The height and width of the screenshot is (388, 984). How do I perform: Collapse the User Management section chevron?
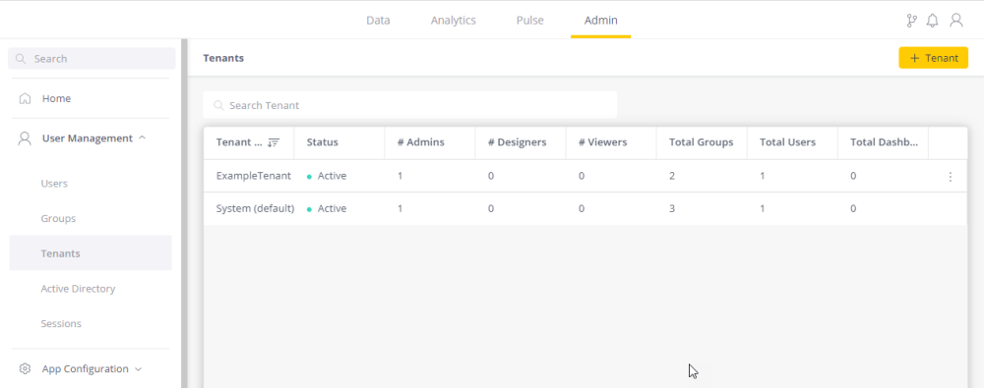(x=142, y=138)
